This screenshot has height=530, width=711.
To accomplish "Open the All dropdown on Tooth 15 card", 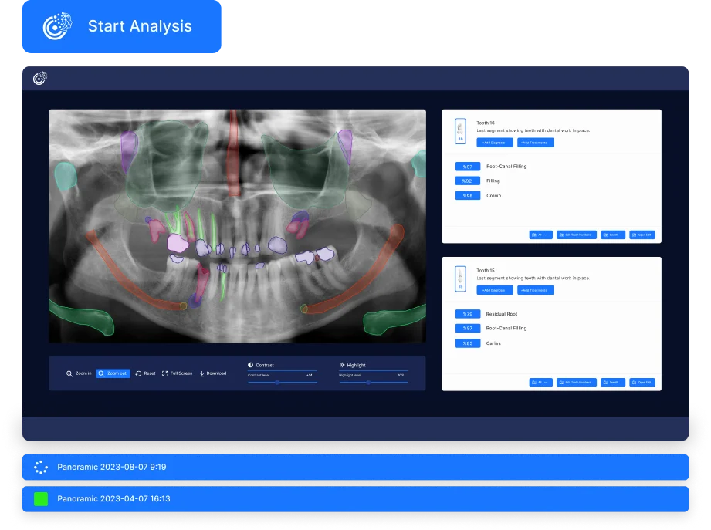I will pyautogui.click(x=540, y=383).
